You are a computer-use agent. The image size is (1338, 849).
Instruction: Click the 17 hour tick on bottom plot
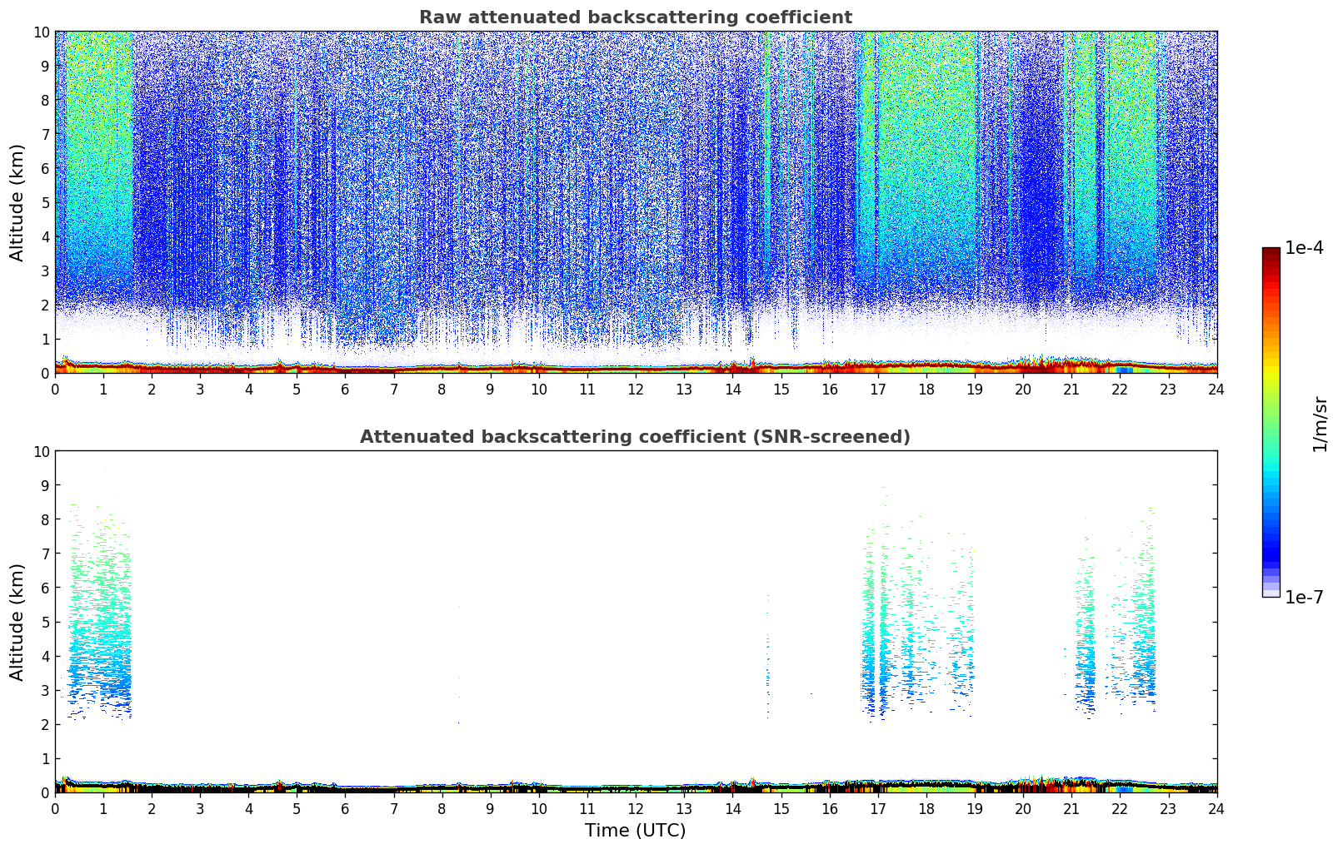tap(877, 808)
